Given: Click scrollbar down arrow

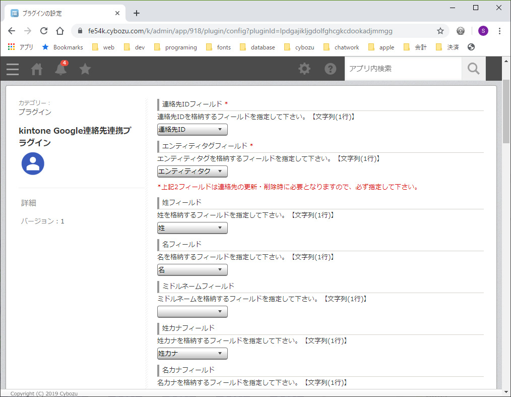Looking at the screenshot, I should 506,392.
